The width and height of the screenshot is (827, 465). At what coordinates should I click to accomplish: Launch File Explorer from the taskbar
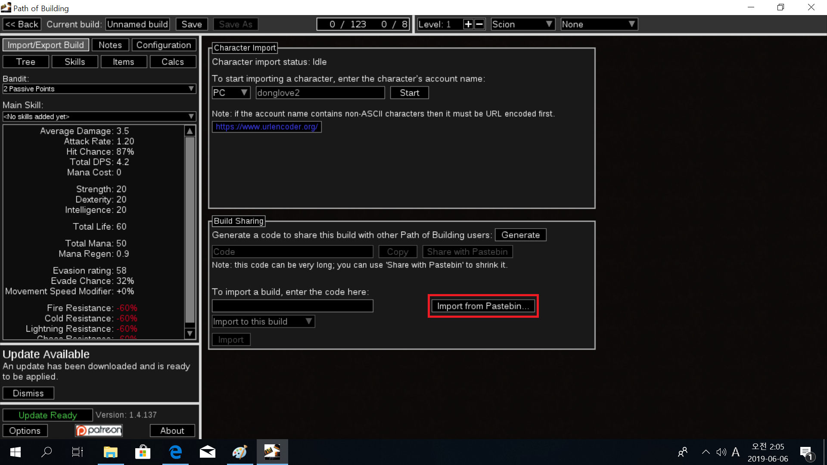(111, 452)
